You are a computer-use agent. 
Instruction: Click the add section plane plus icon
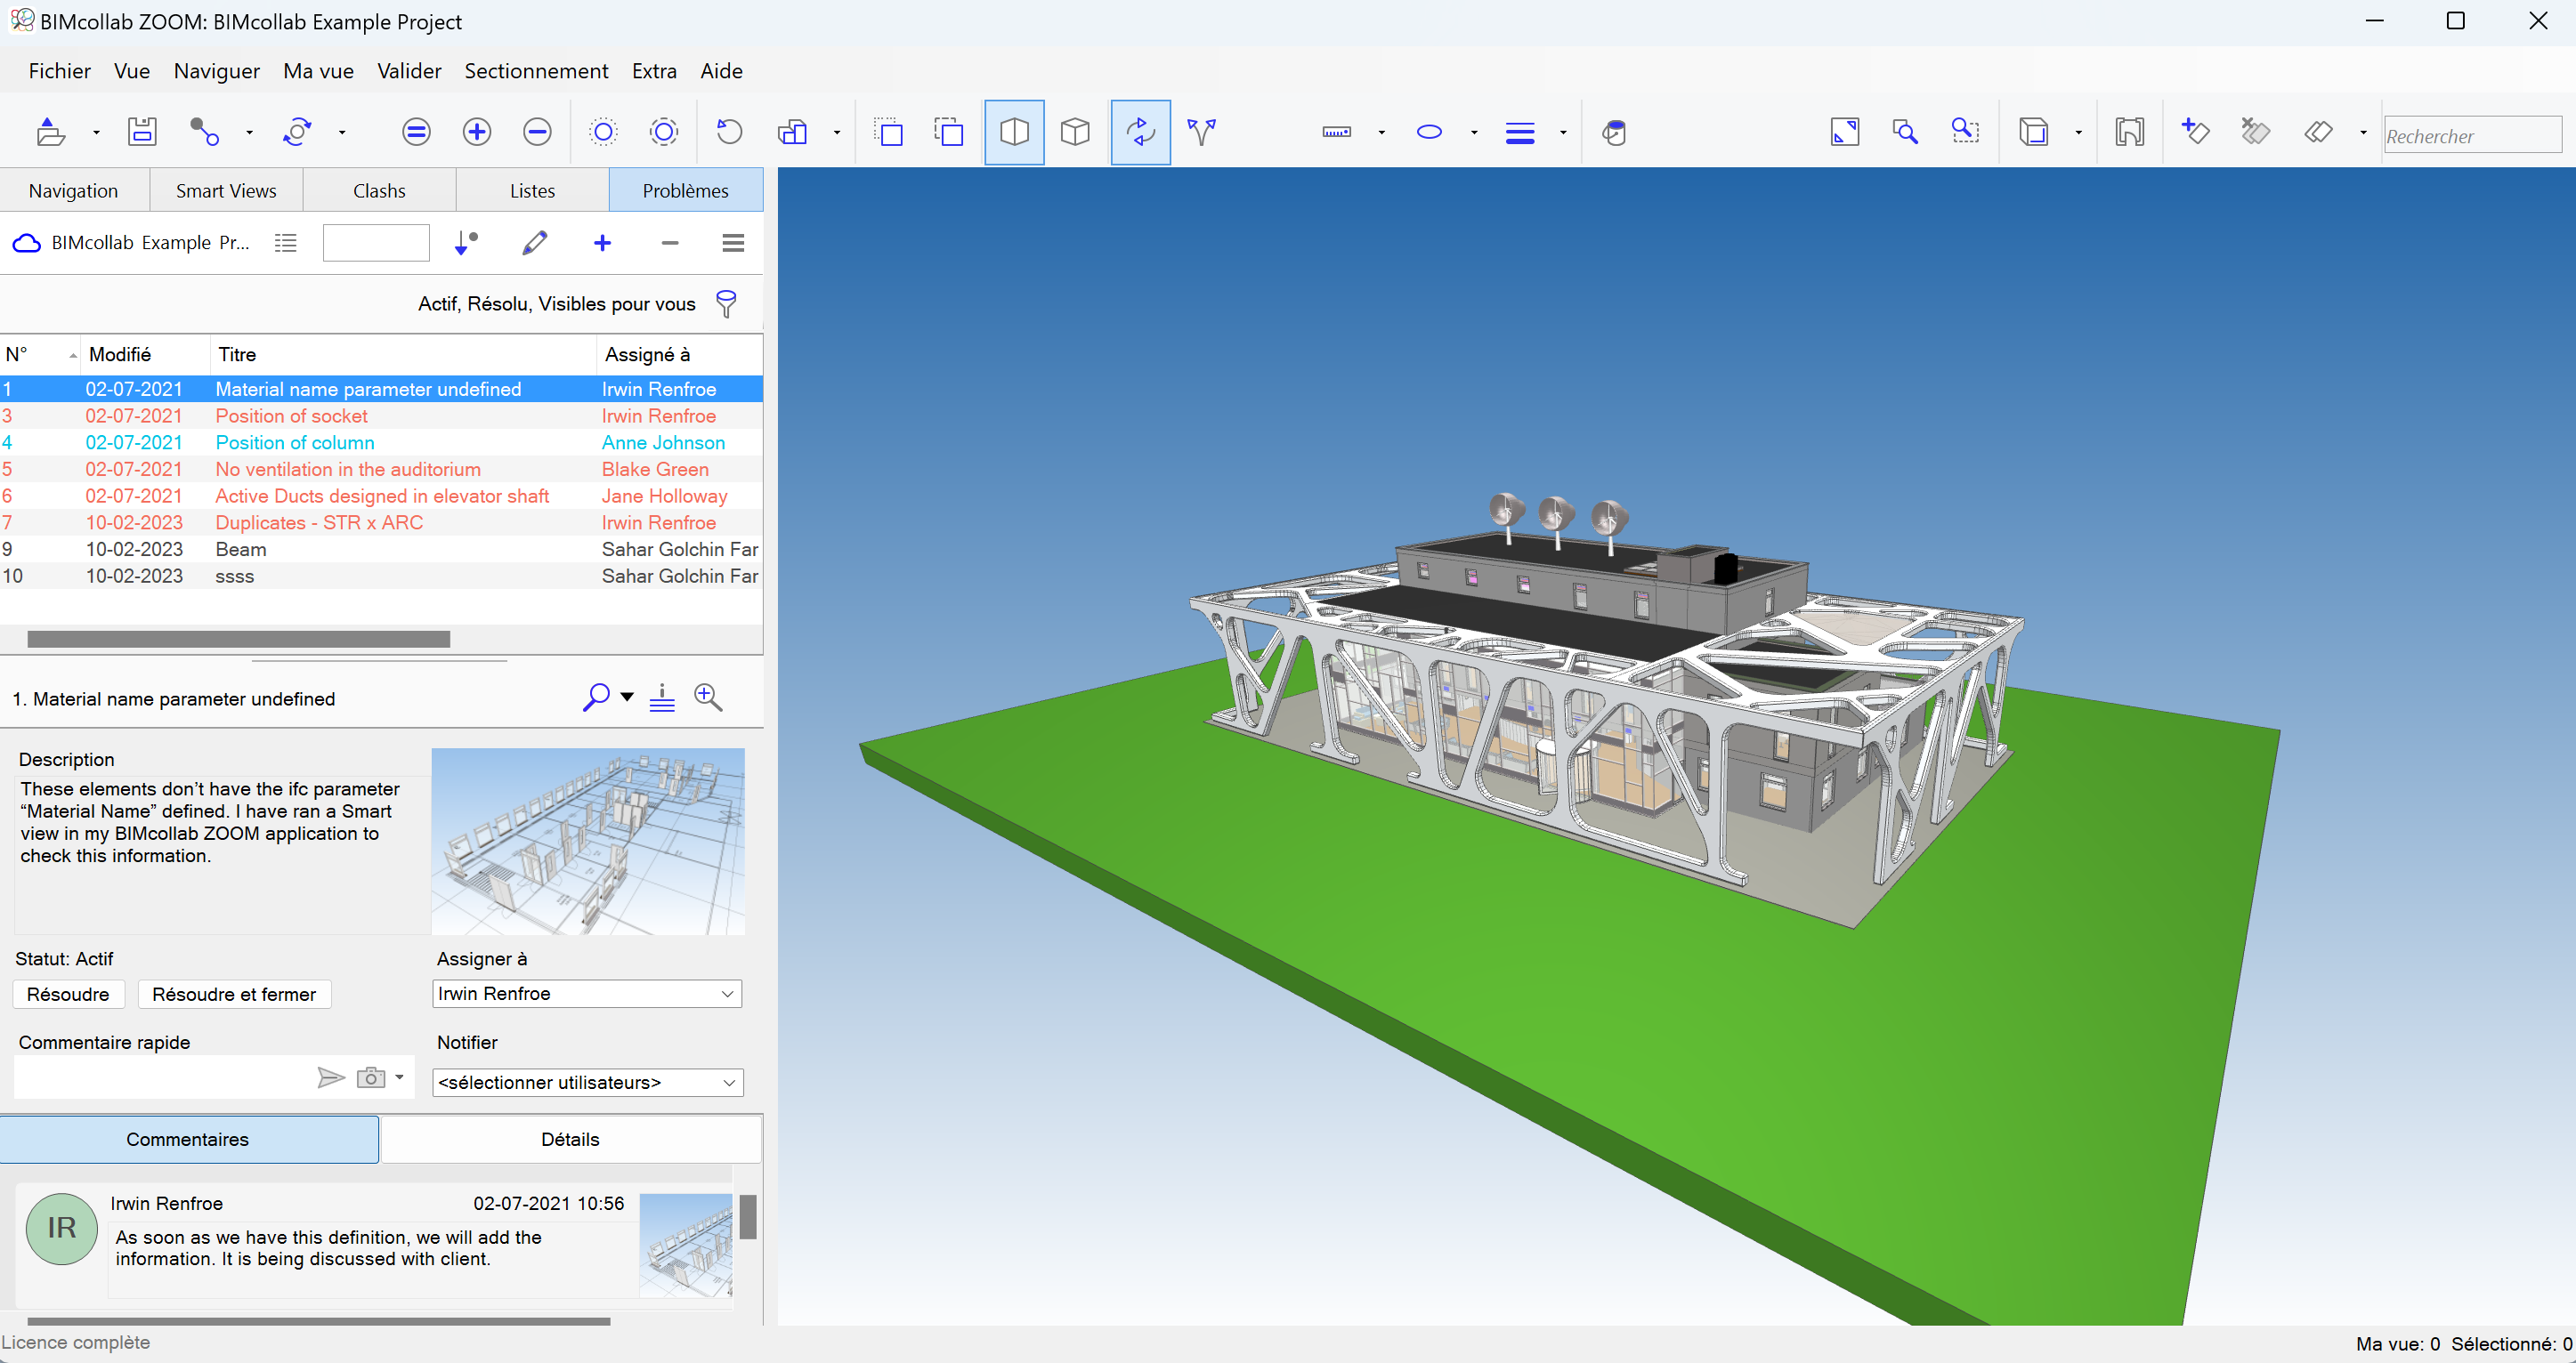coord(2196,132)
